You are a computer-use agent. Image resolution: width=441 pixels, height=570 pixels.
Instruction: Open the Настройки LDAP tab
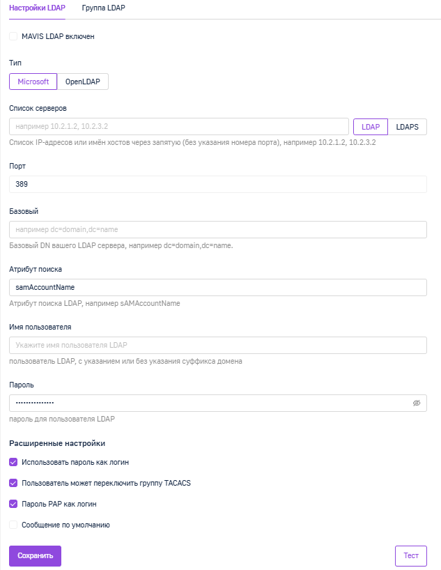(x=37, y=8)
